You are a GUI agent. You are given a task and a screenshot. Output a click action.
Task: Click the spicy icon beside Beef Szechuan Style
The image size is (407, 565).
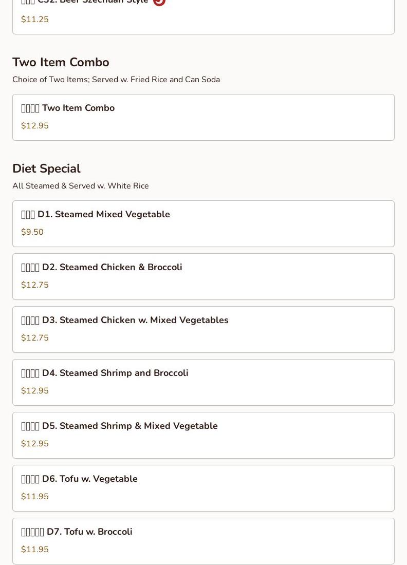click(x=159, y=2)
